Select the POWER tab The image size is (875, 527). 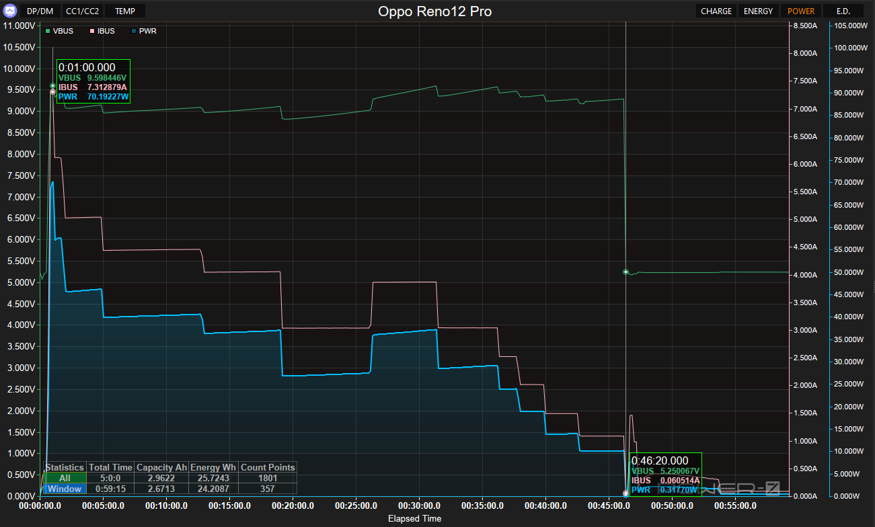tap(800, 11)
